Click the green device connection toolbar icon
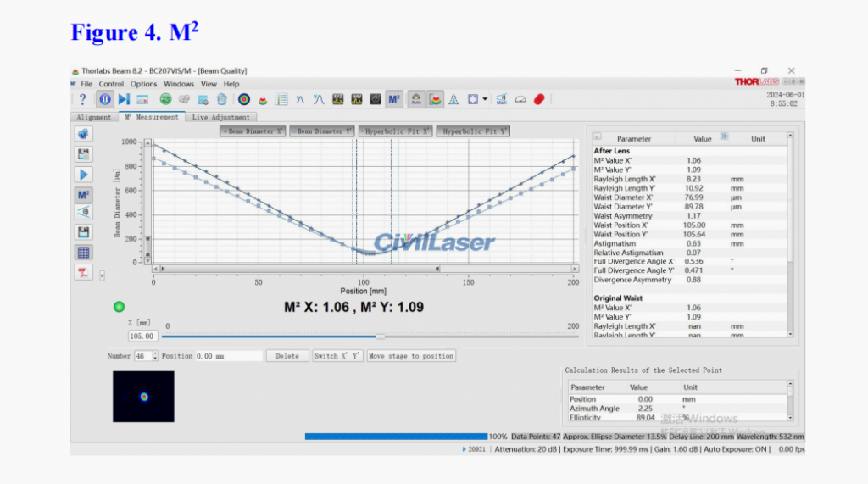 165,99
